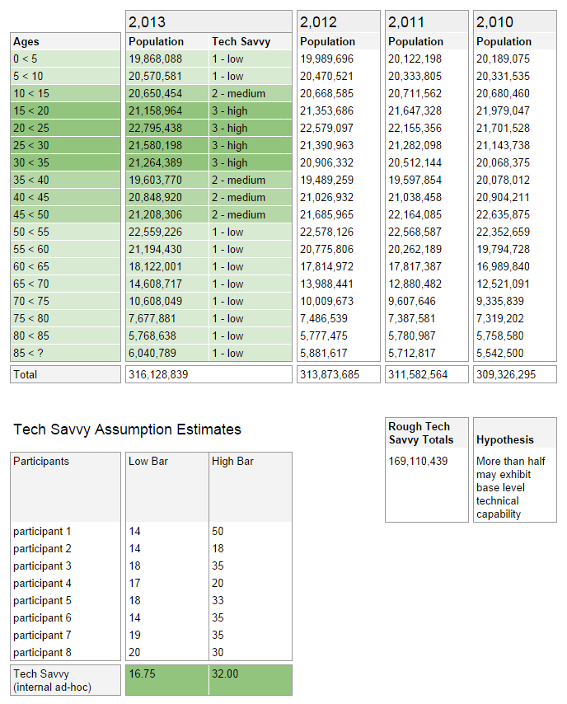Click the 2,010 total value 309,326,295
The image size is (567, 704).
[514, 374]
